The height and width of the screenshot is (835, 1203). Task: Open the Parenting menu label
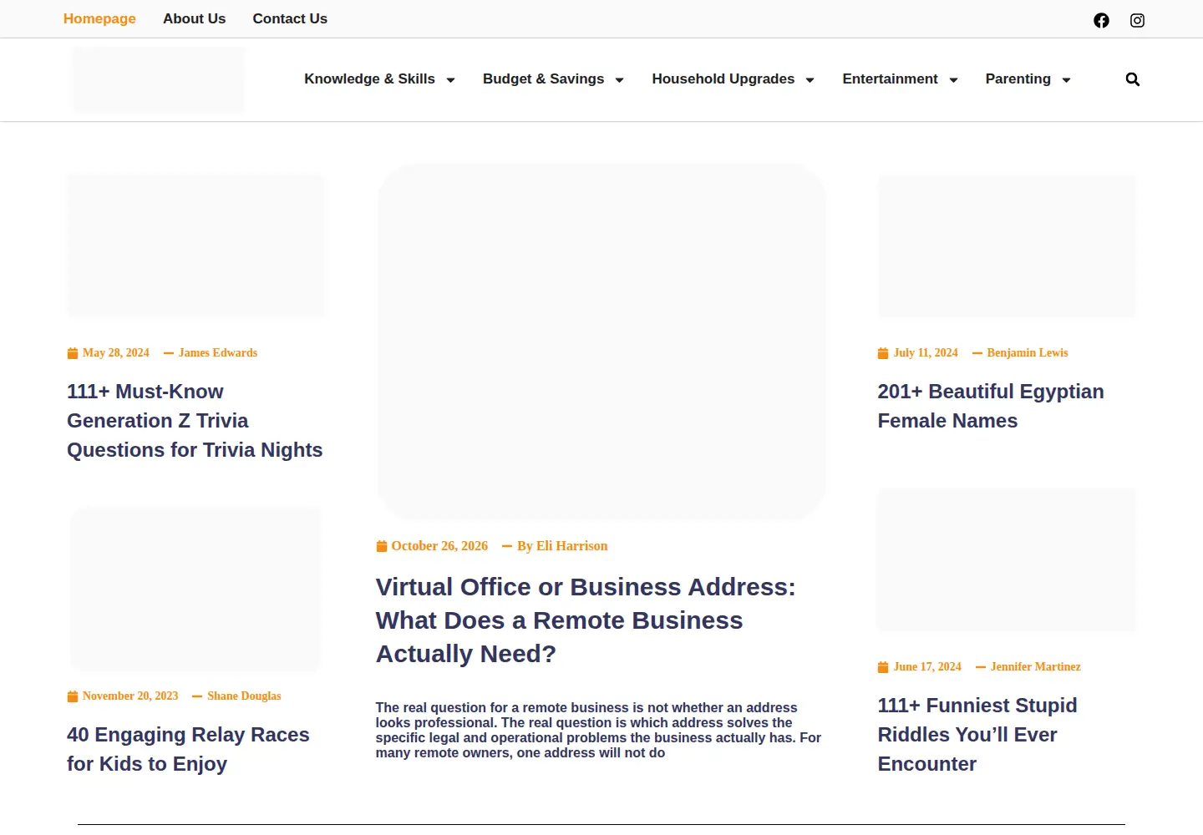1018,78
